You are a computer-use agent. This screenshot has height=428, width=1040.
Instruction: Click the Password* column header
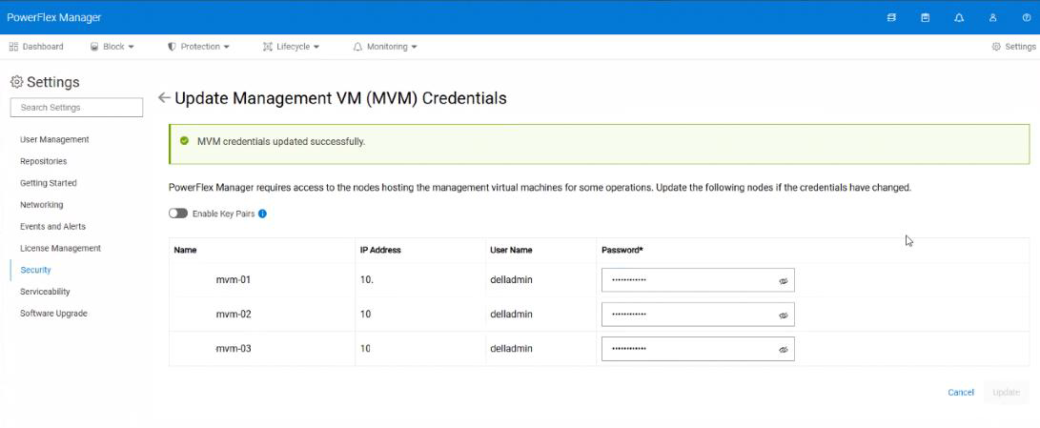coord(622,250)
